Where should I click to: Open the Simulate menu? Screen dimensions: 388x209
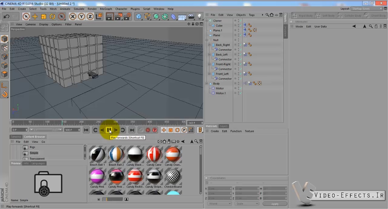point(79,9)
